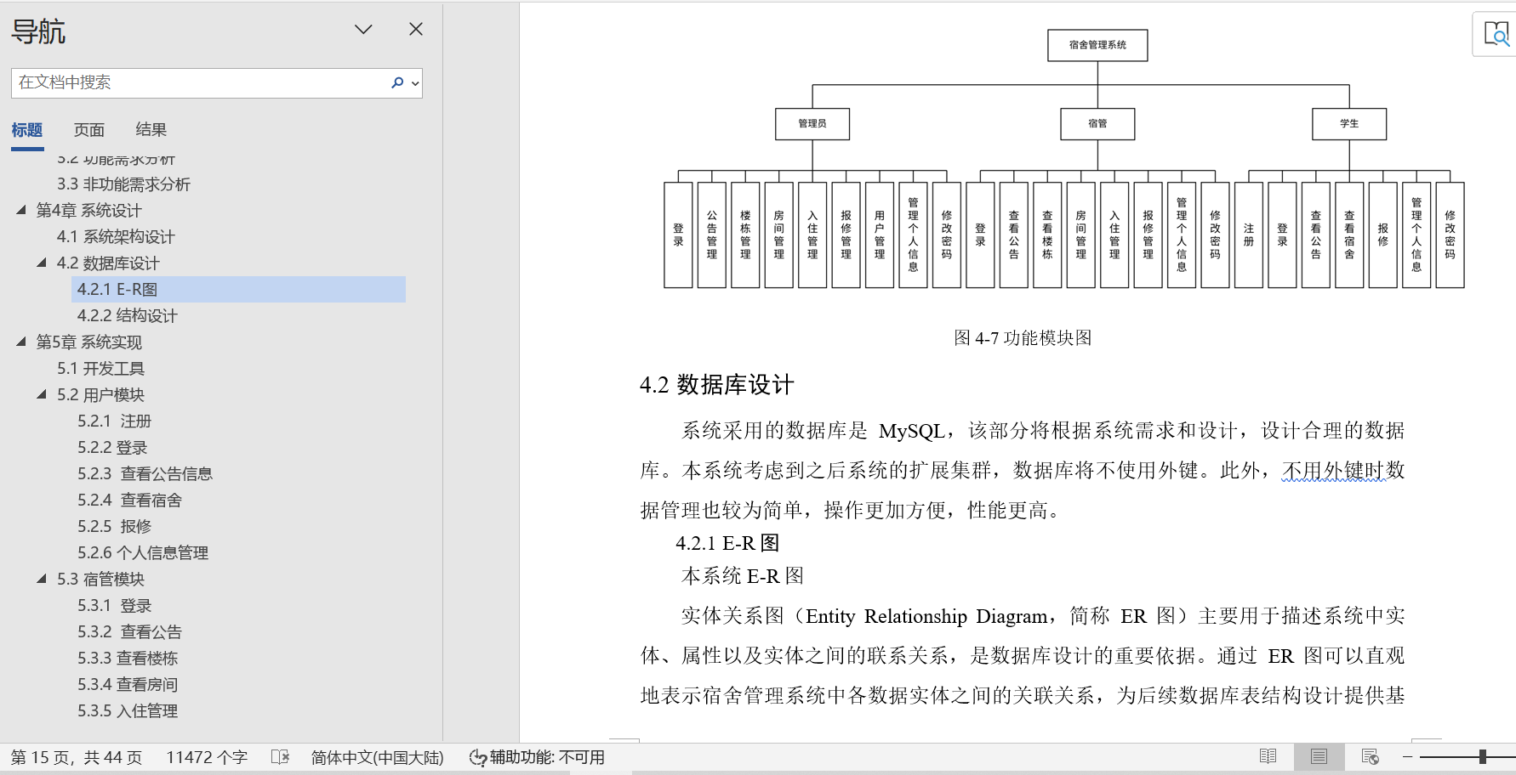Close the navigation pane
1516x775 pixels.
click(x=416, y=29)
